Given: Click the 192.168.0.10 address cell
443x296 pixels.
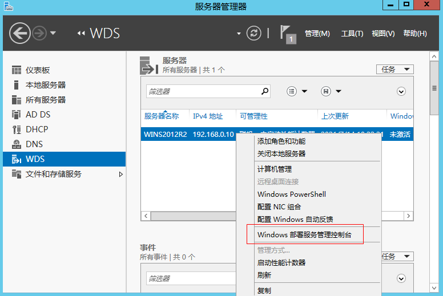Looking at the screenshot, I should click(214, 135).
